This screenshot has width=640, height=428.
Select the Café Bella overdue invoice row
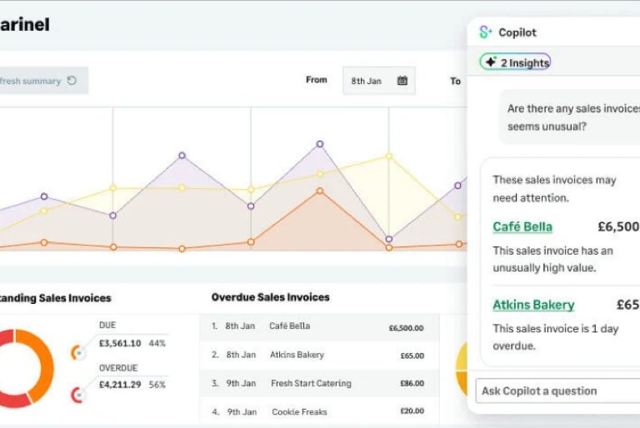pyautogui.click(x=319, y=326)
